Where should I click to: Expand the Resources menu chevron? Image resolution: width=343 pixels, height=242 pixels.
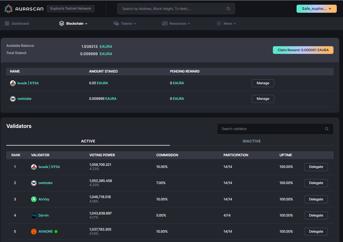coord(189,24)
